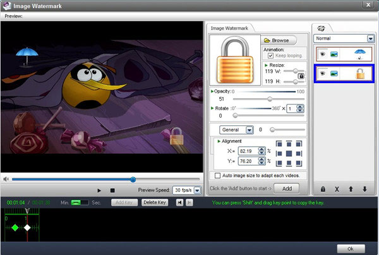Select the green key point on timeline
The width and height of the screenshot is (379, 255).
pyautogui.click(x=15, y=227)
